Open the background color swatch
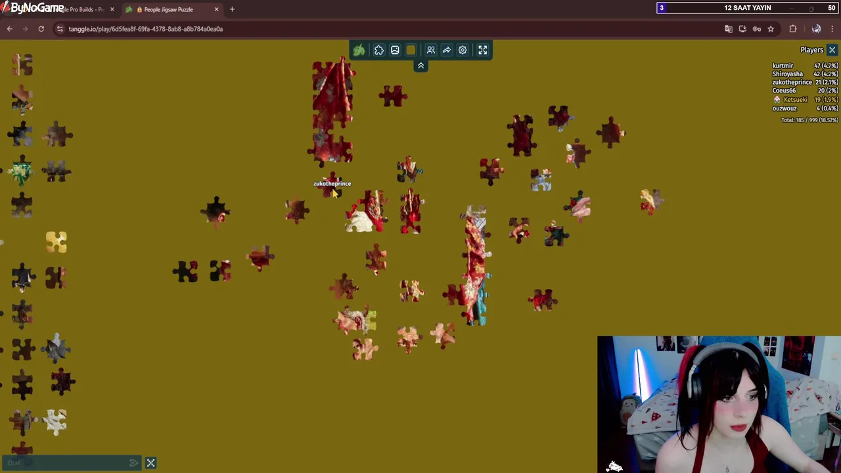 (x=411, y=50)
